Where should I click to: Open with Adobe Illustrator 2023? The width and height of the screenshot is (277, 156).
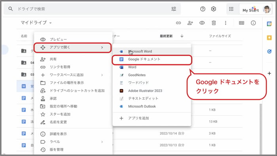click(x=152, y=91)
